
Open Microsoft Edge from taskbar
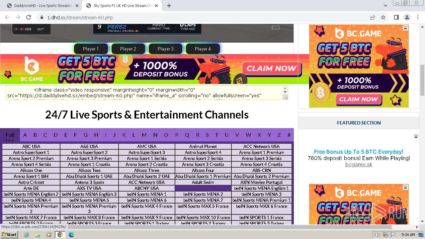tap(71, 235)
